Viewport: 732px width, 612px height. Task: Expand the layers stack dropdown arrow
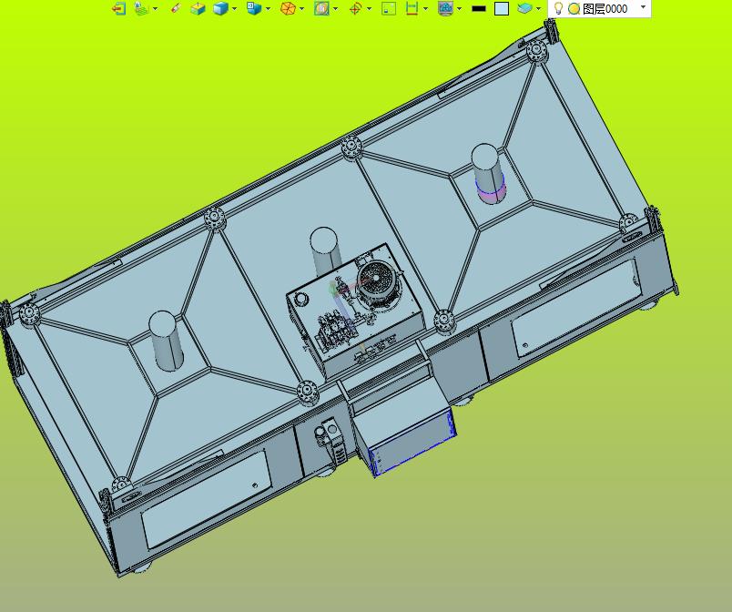(539, 8)
